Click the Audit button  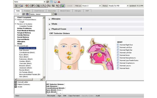[x=98, y=96]
